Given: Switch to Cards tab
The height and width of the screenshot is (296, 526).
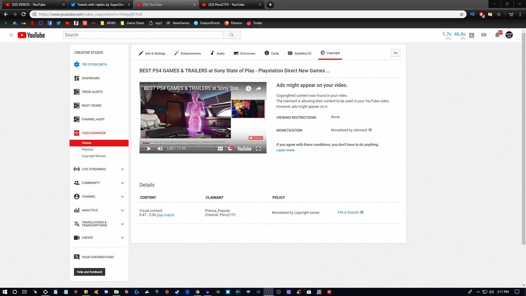Looking at the screenshot, I should tap(272, 53).
